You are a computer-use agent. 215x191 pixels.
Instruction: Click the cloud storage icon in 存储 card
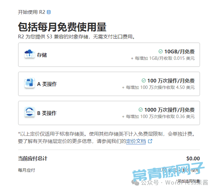[29, 54]
